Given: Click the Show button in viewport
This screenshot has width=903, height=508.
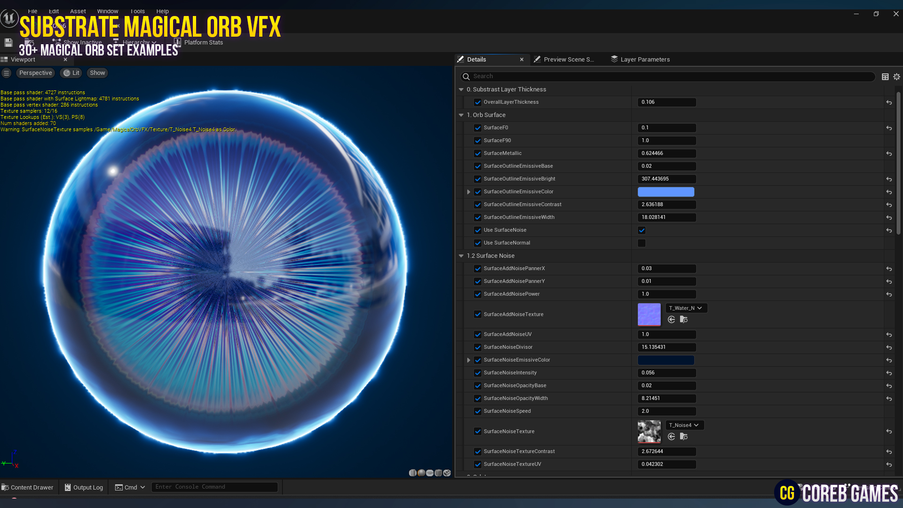Looking at the screenshot, I should click(x=97, y=72).
